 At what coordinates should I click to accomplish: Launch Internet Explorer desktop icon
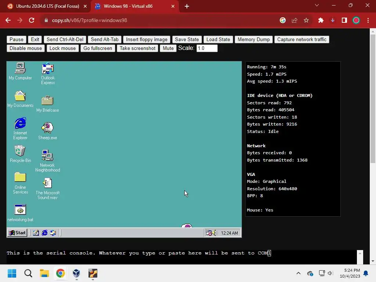[20, 129]
